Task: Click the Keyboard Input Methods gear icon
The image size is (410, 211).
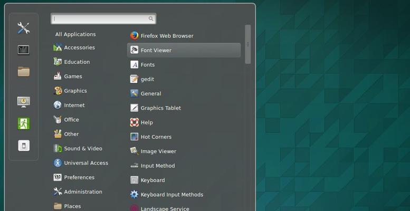Action: [x=135, y=195]
